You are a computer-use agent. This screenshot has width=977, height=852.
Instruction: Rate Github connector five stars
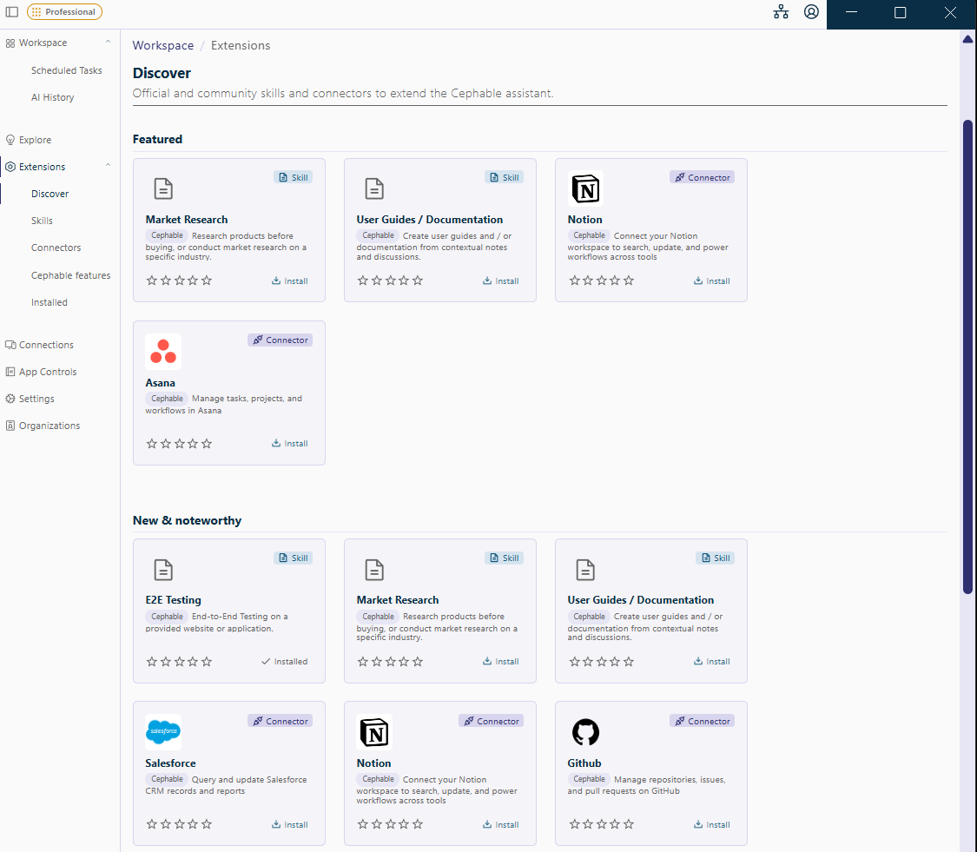[x=629, y=824]
